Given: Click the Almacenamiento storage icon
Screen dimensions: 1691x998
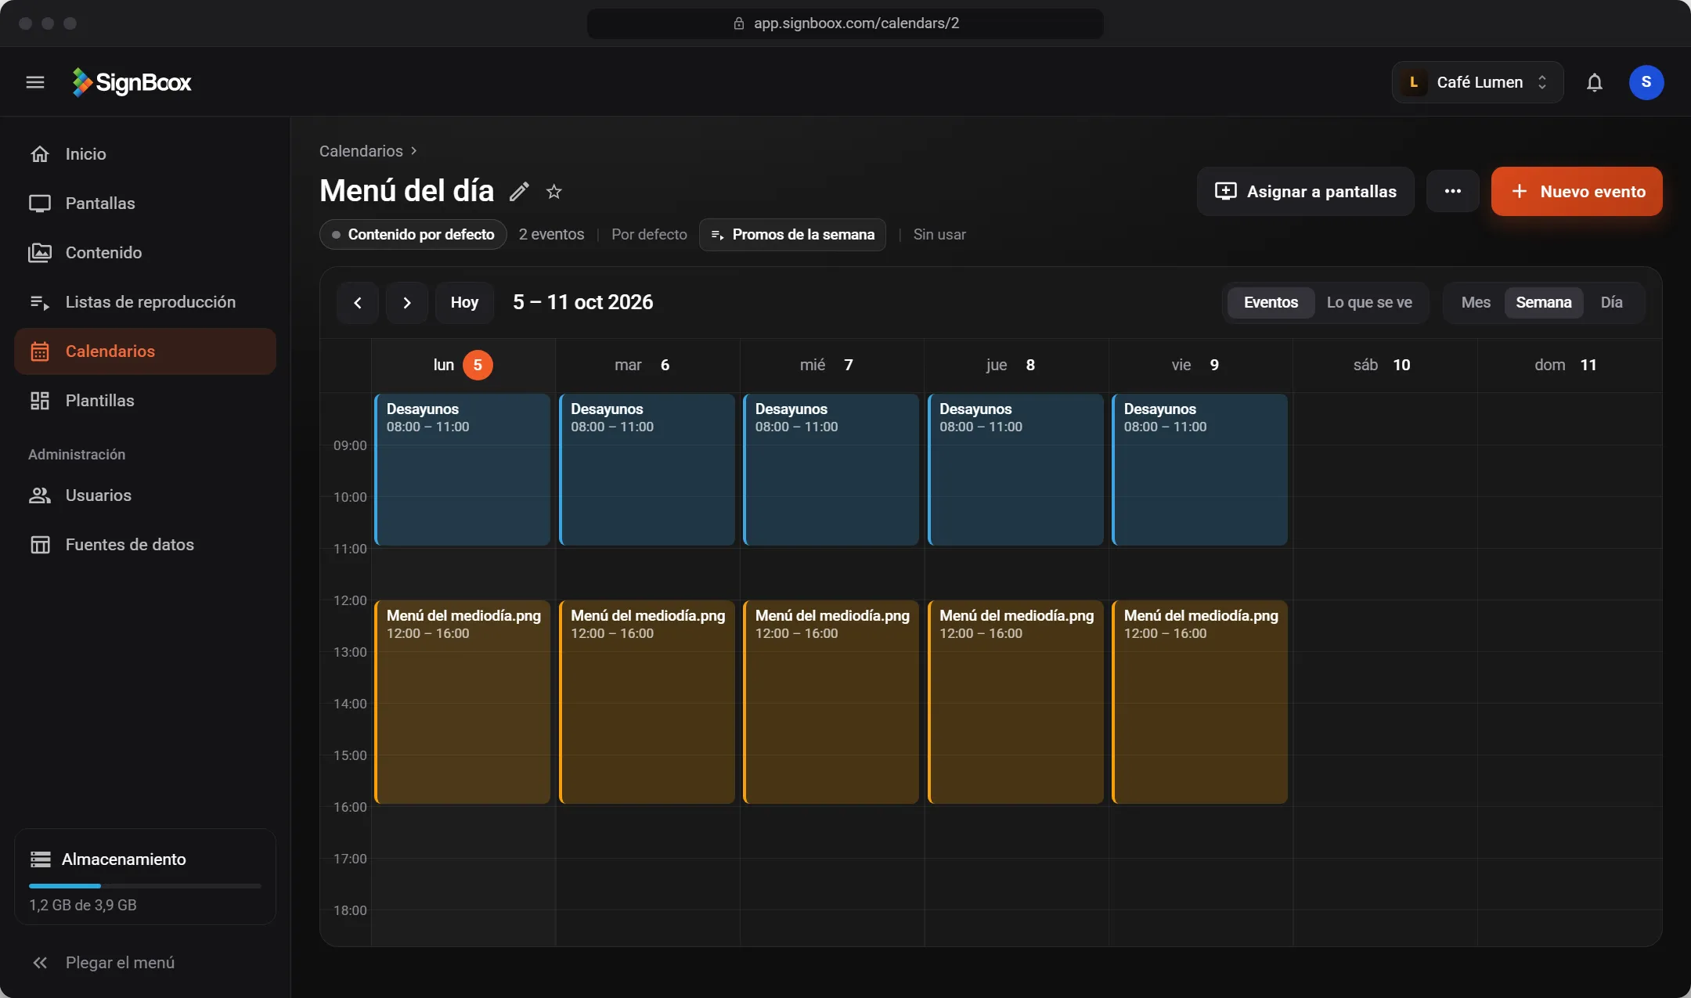Looking at the screenshot, I should 41,859.
